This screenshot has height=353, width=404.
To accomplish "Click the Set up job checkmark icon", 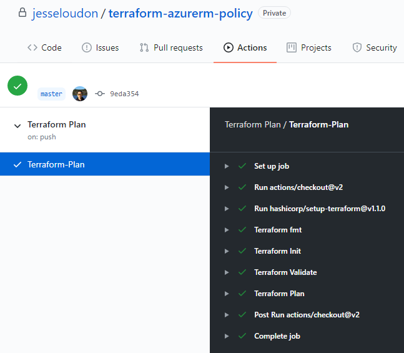I will 242,166.
